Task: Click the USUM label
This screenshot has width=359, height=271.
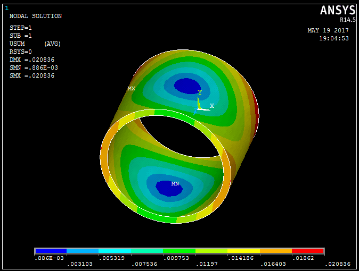Action: click(x=17, y=44)
